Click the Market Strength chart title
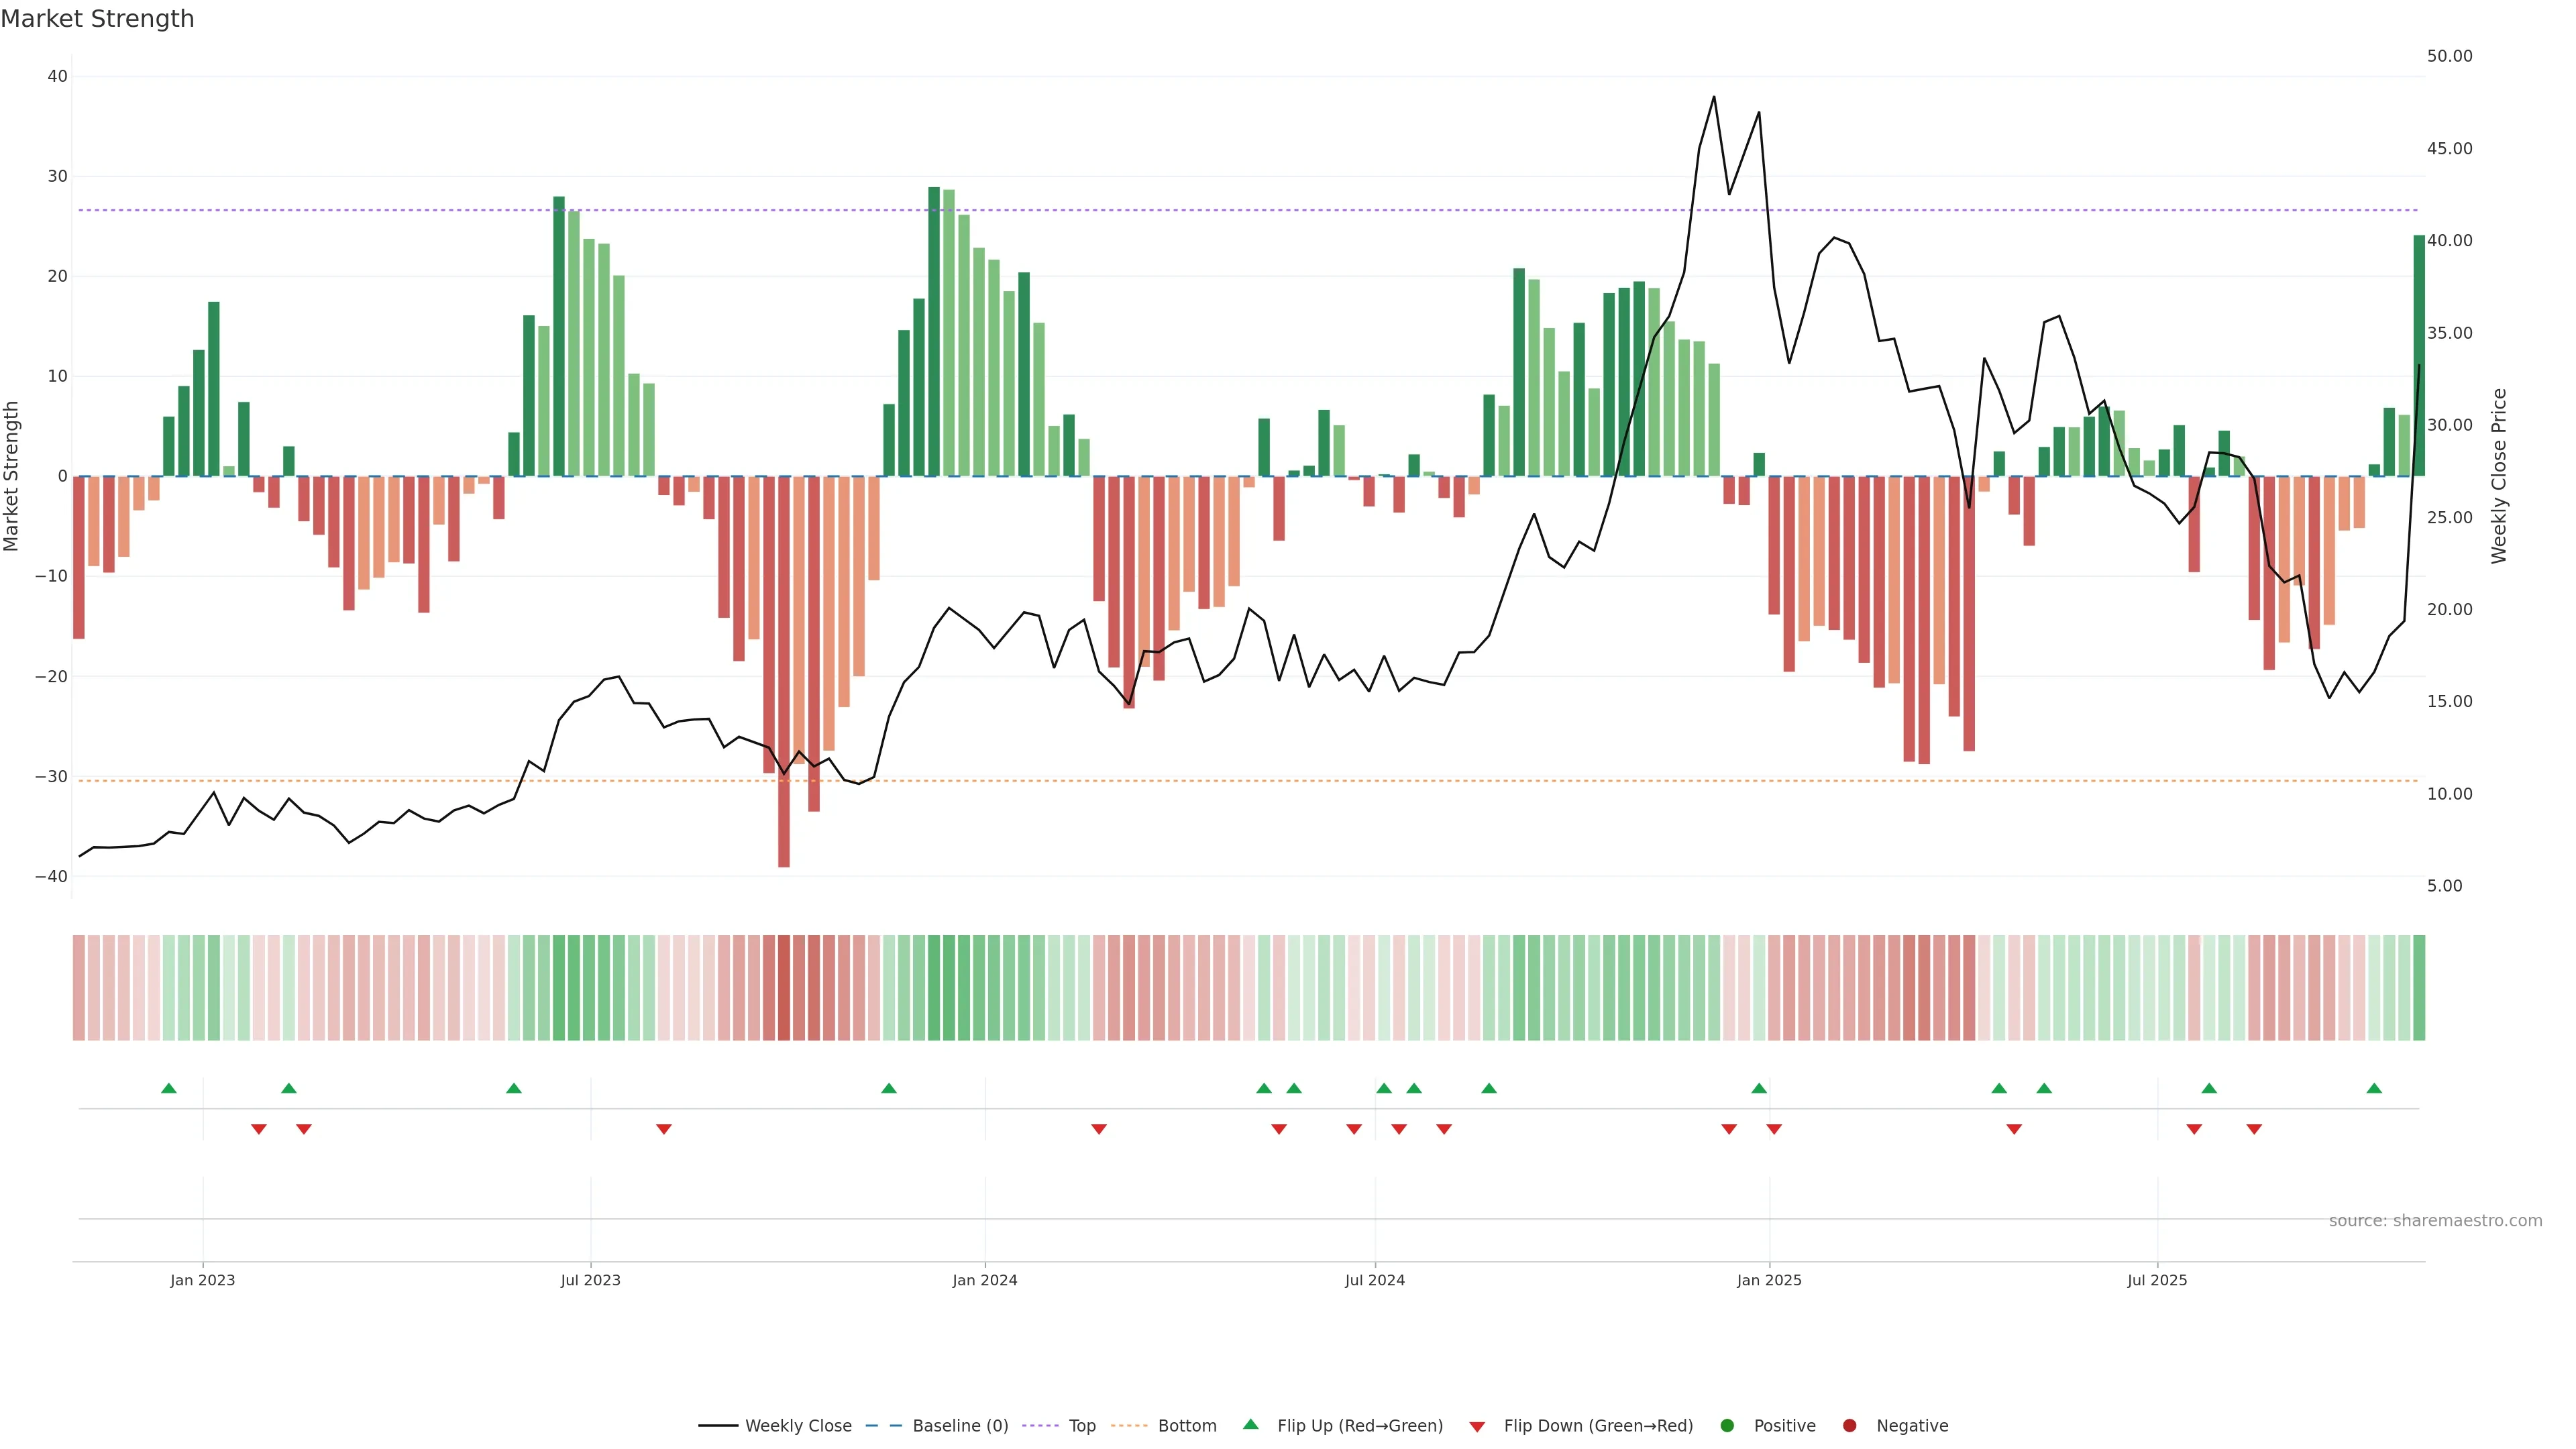Screen dimensions: 2576x1449 (x=97, y=19)
